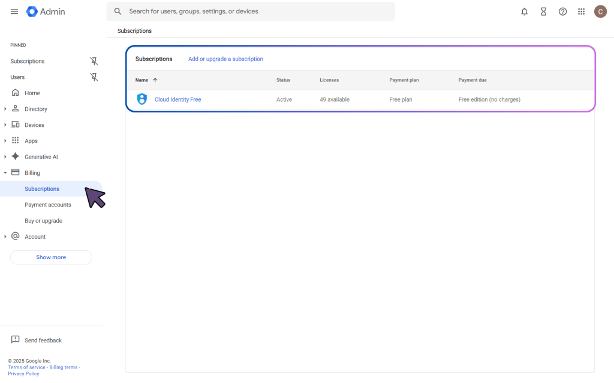This screenshot has width=614, height=383.
Task: Click the Account at-sign icon
Action: point(15,236)
